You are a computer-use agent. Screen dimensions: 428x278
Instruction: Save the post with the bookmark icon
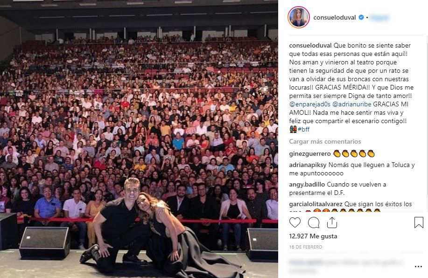pos(419,222)
